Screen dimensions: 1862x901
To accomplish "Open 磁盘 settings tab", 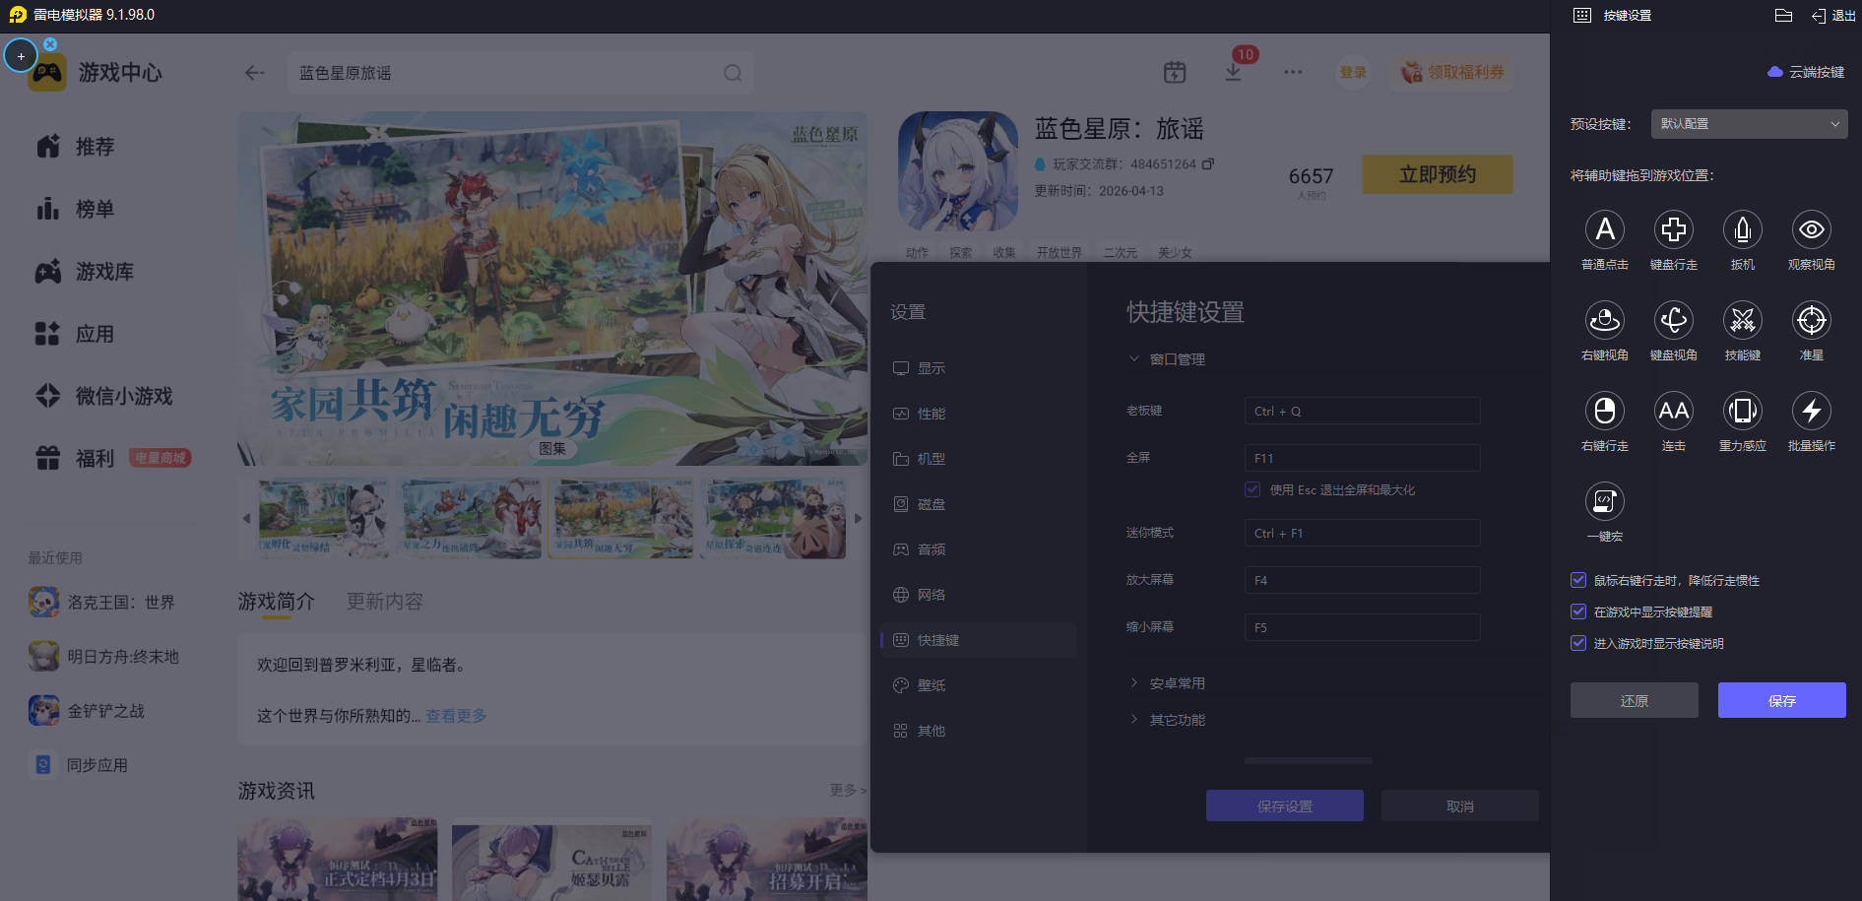I will [978, 504].
